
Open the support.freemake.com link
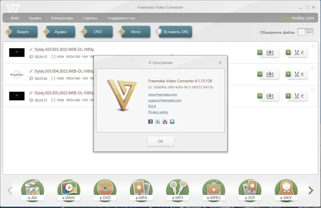[165, 100]
